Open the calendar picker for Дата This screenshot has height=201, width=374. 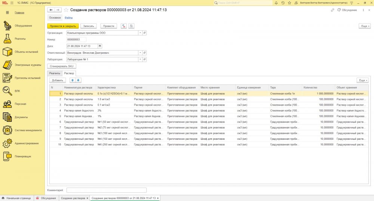(100, 46)
